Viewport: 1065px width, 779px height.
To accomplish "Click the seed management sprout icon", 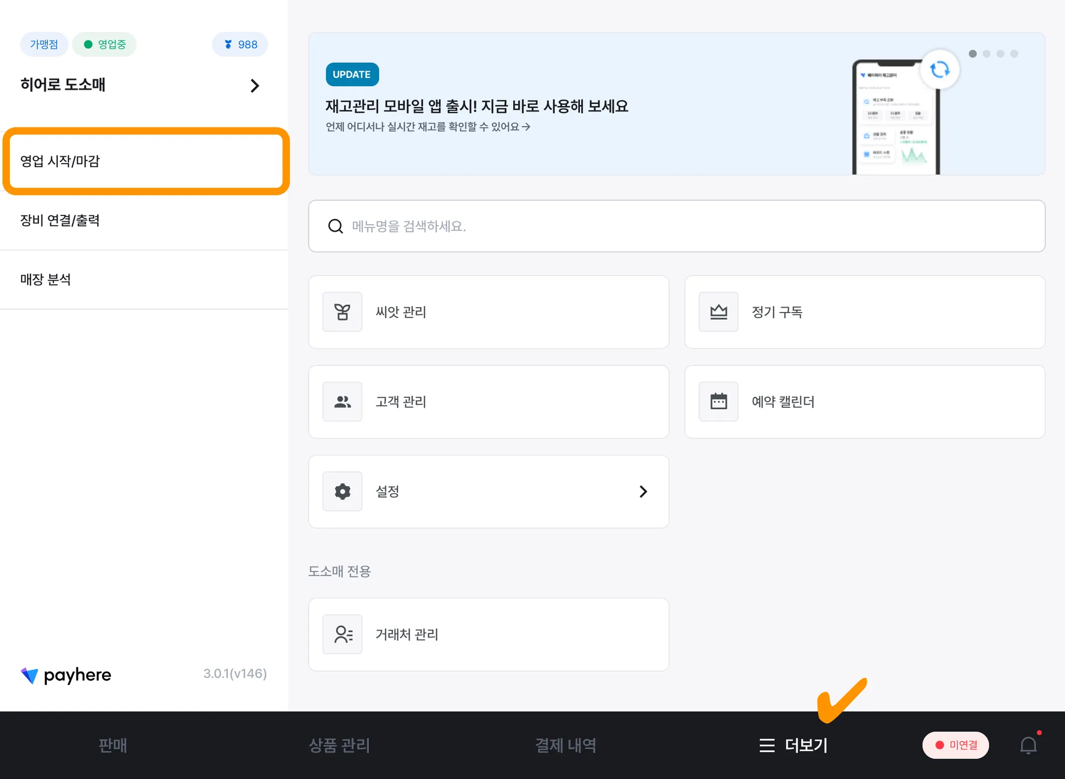I will [x=342, y=312].
